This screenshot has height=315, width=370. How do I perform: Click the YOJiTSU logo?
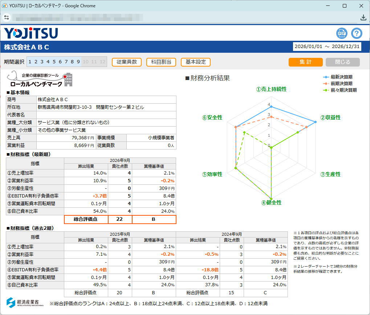click(x=31, y=33)
